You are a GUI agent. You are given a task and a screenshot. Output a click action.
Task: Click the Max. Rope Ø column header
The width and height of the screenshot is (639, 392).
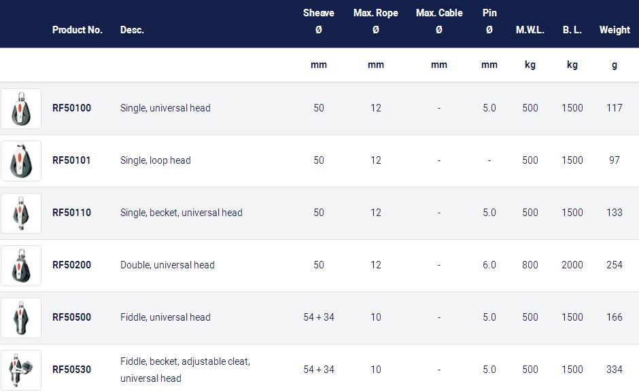376,21
